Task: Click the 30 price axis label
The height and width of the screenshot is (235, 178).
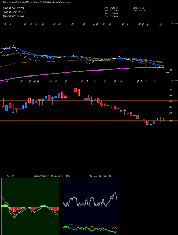Action: point(171,107)
